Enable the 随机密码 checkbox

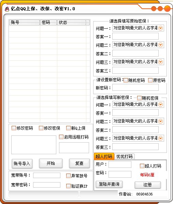click(x=126, y=81)
